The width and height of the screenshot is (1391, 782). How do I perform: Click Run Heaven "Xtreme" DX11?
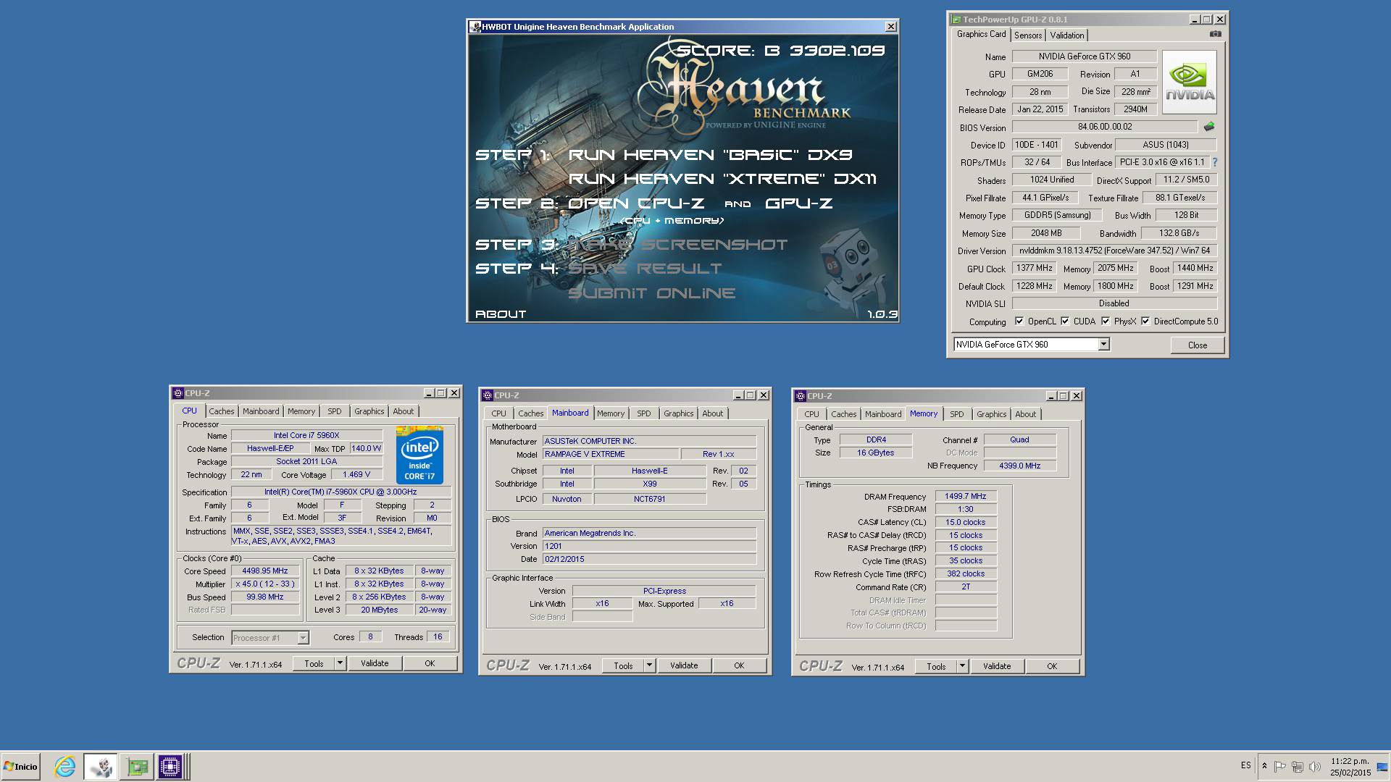723,179
